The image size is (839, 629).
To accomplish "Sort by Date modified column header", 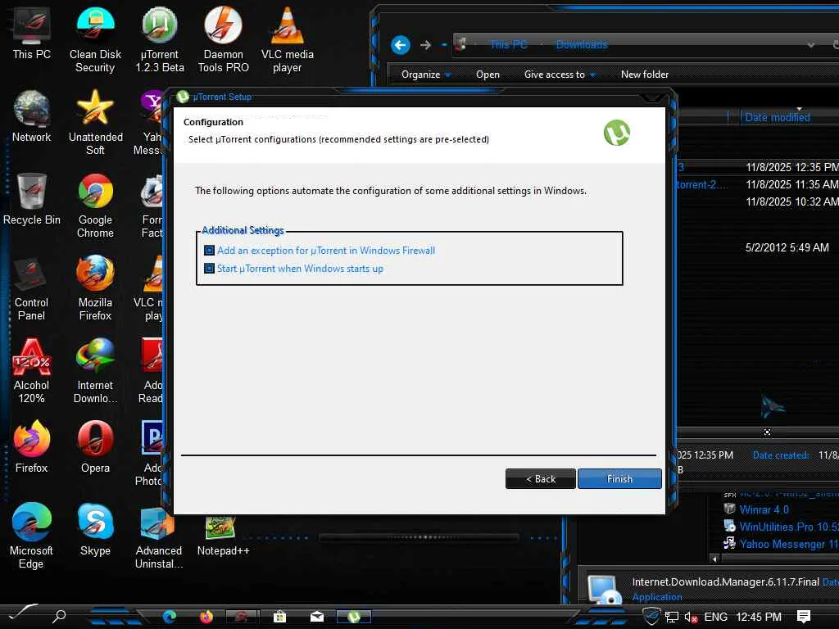I will point(777,117).
